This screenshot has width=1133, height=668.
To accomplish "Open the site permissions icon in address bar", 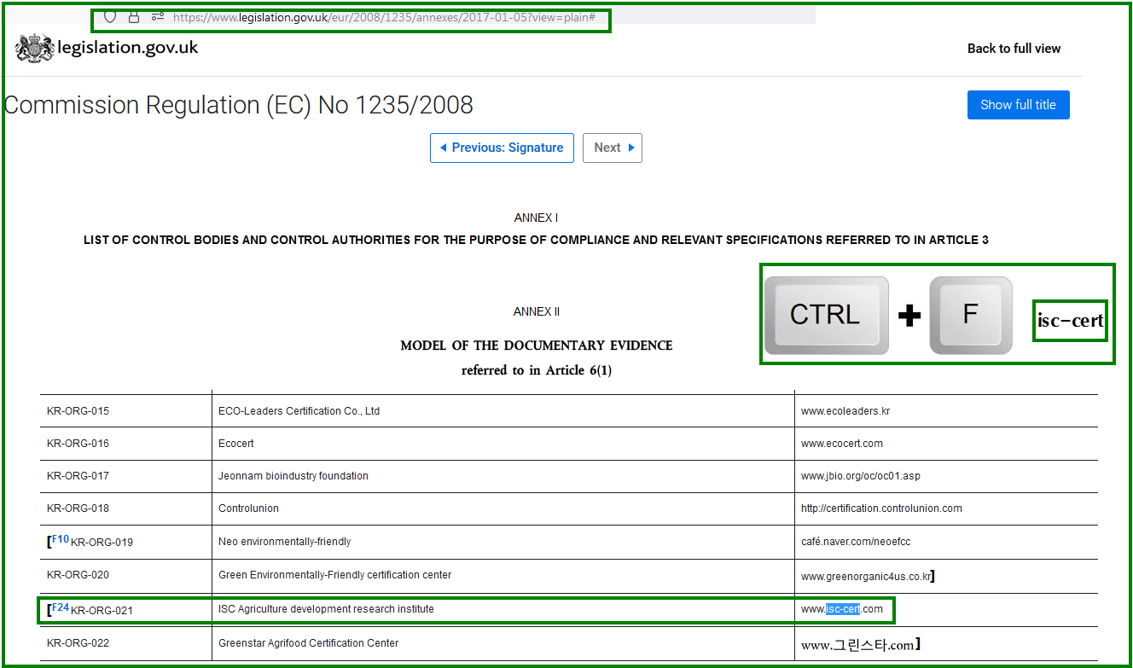I will click(157, 17).
